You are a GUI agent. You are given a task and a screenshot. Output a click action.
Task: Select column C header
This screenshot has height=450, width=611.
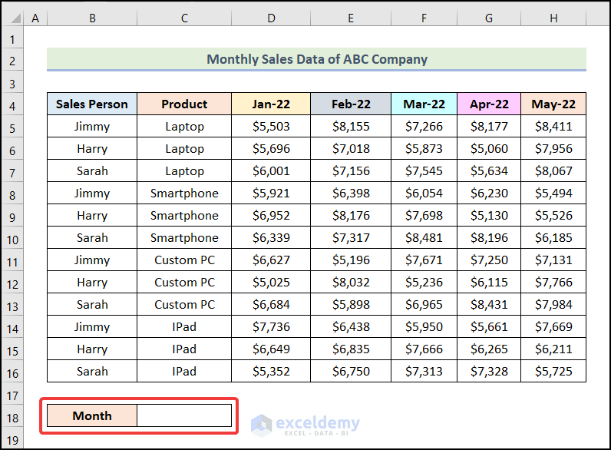click(184, 18)
